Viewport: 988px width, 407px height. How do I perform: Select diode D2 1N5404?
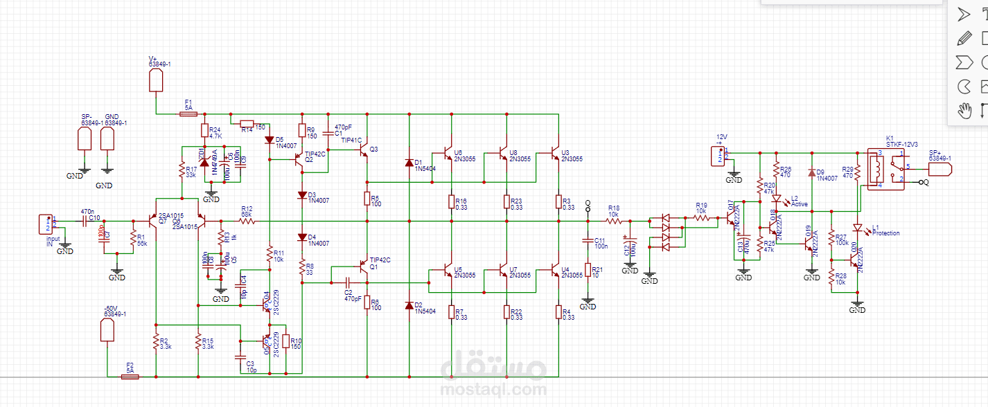[x=409, y=305]
